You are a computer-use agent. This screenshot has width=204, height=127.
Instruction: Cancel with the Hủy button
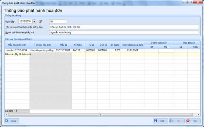pos(193,121)
